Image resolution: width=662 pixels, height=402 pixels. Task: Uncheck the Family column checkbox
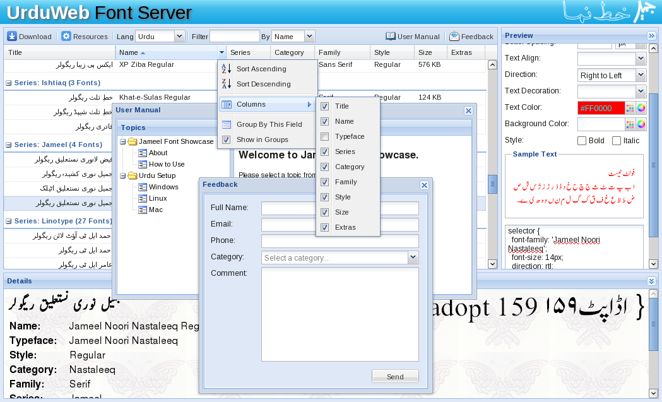point(324,182)
